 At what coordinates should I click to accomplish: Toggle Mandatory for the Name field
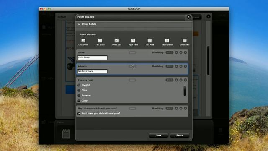(169, 52)
